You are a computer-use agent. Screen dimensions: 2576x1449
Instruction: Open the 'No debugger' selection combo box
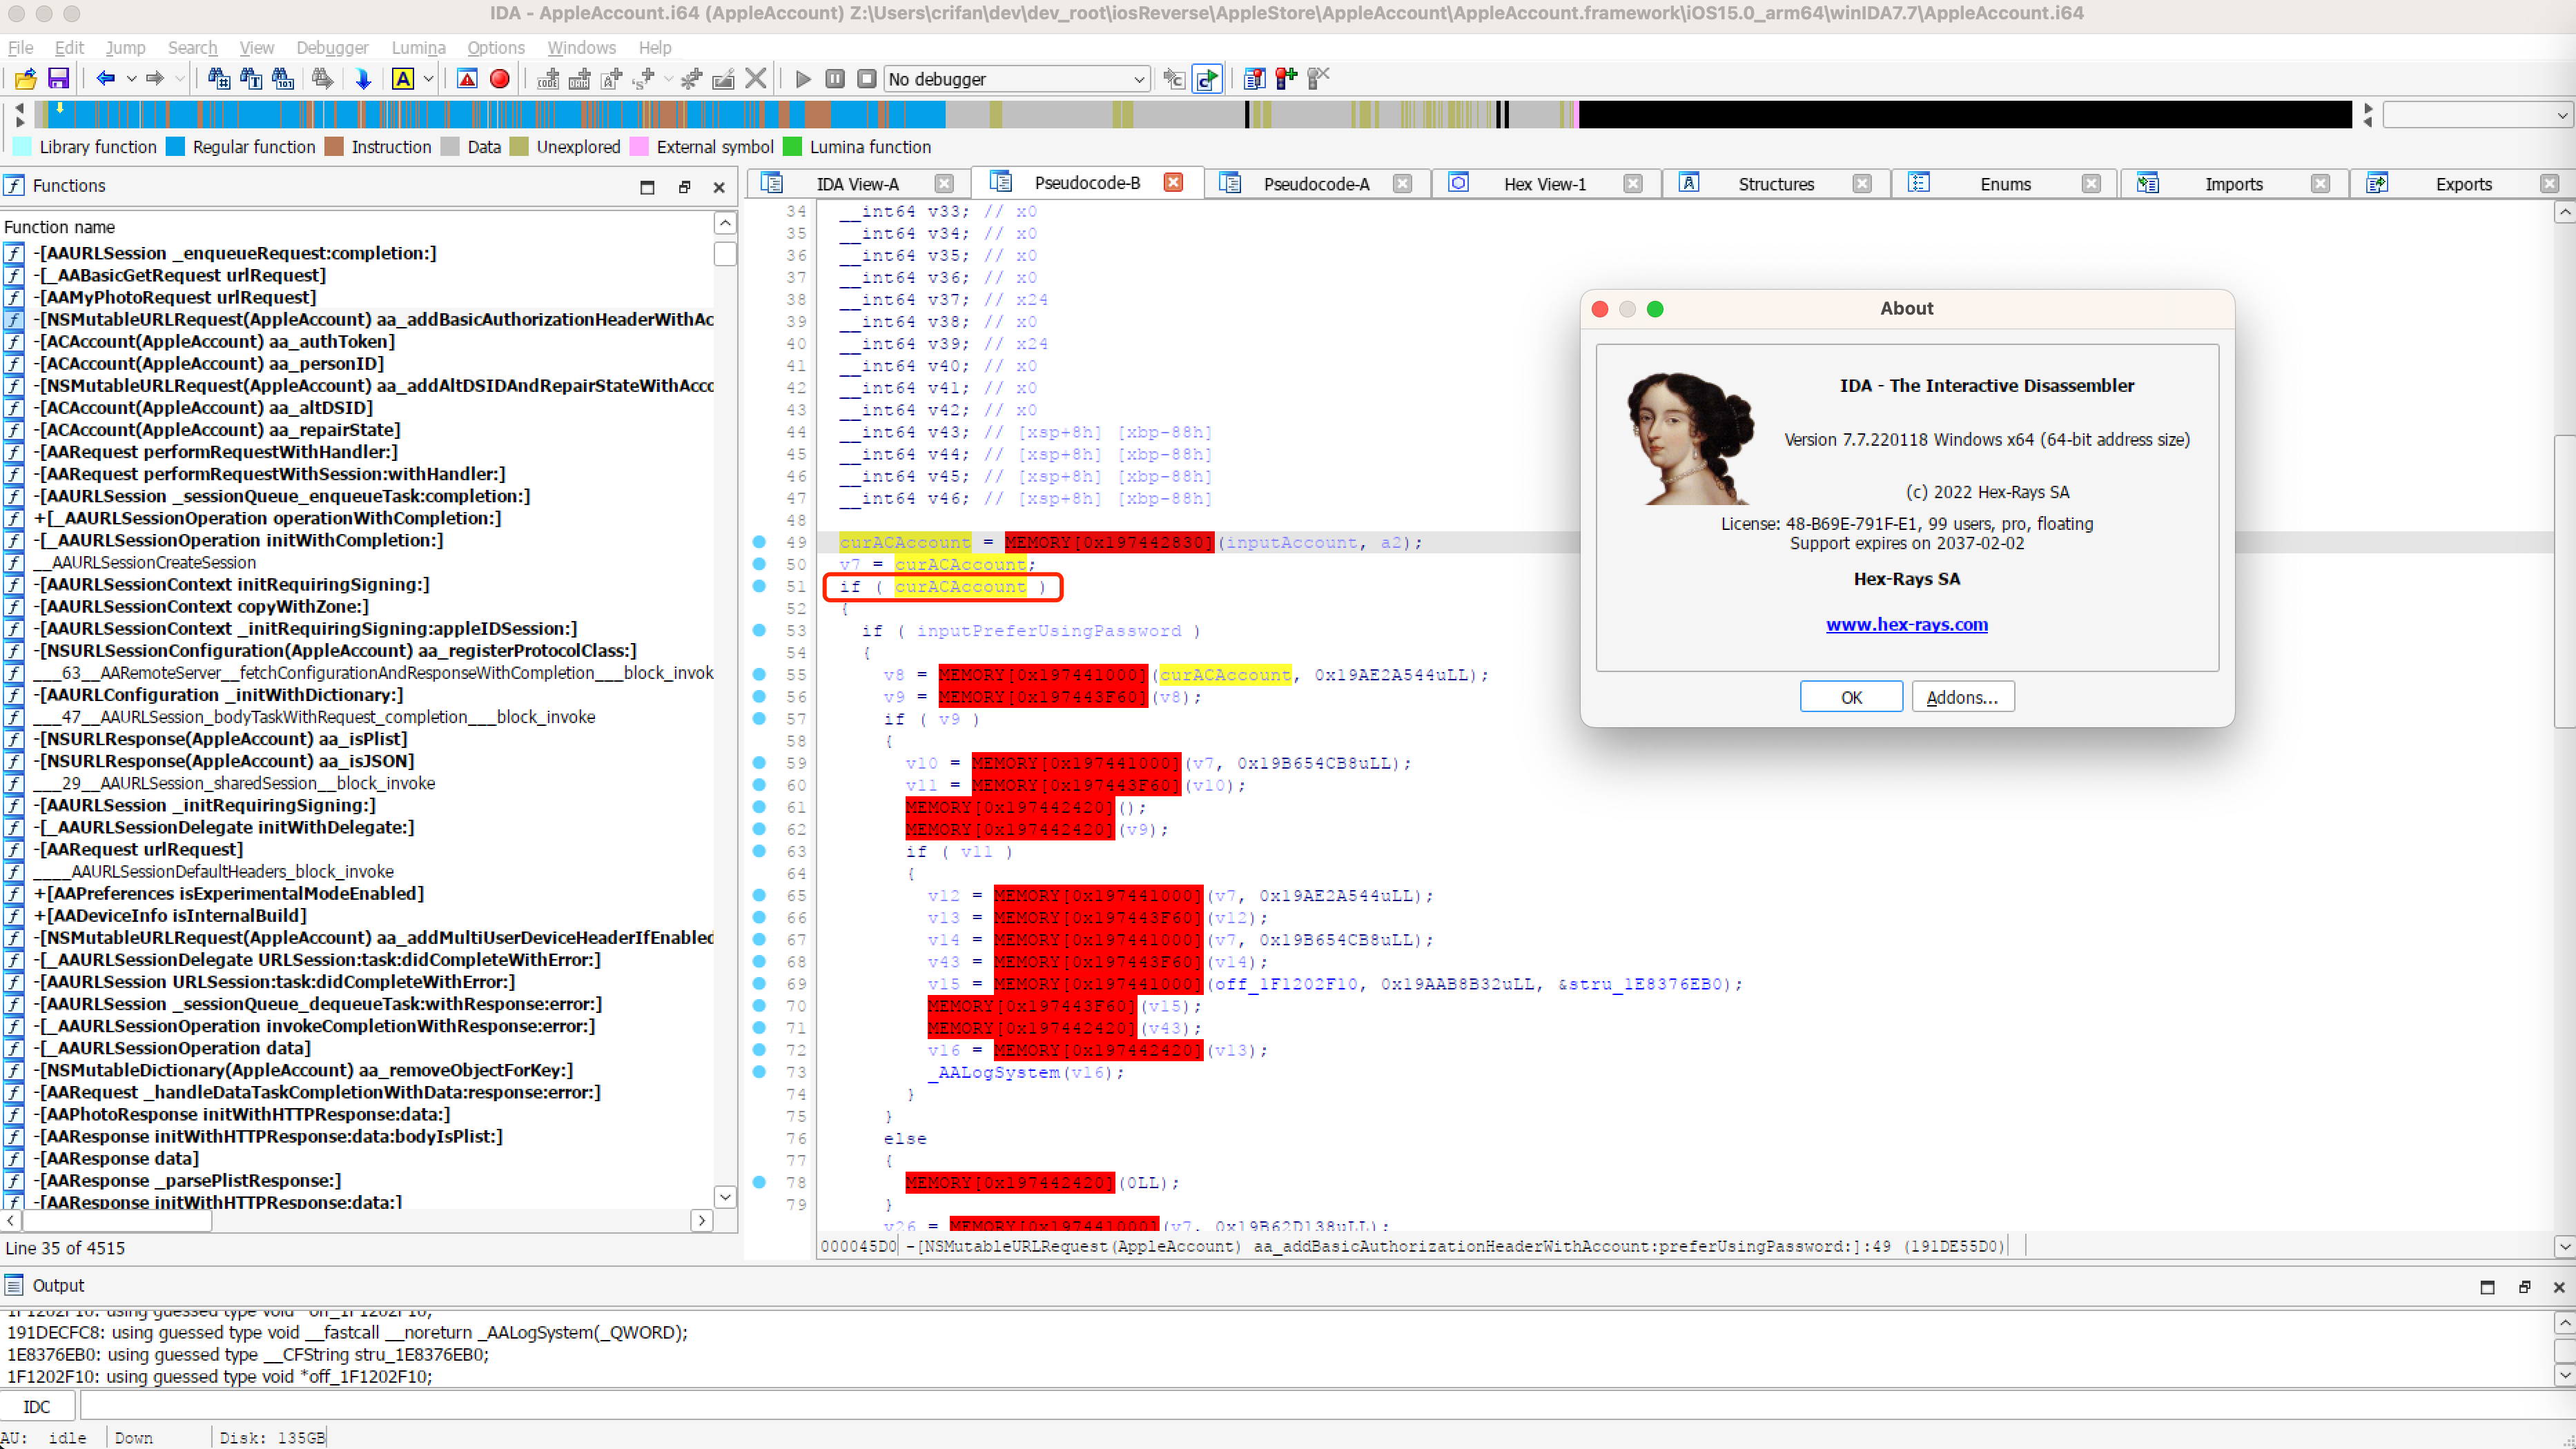1016,79
